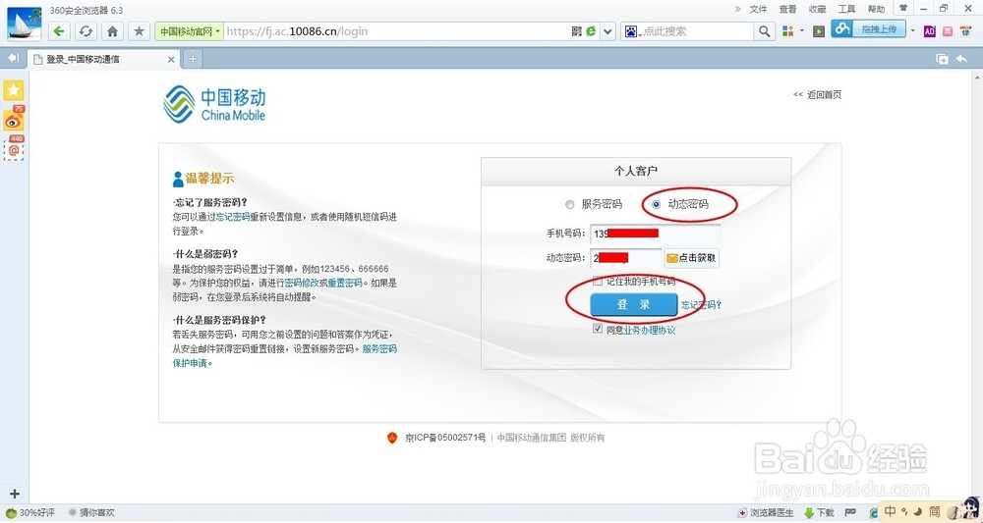Close the 登录_中国移动通信 tab

coord(171,60)
